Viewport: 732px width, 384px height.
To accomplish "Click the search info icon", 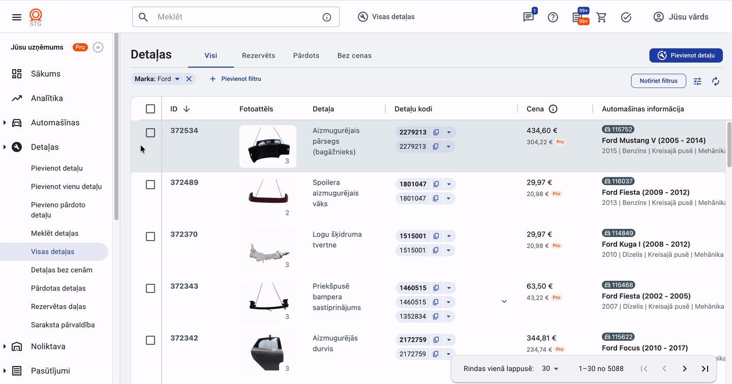I will [x=327, y=17].
